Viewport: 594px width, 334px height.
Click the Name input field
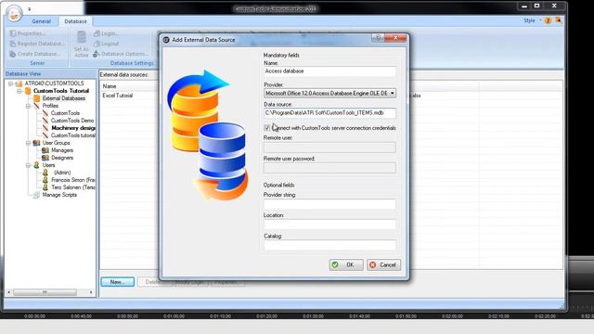tap(329, 71)
